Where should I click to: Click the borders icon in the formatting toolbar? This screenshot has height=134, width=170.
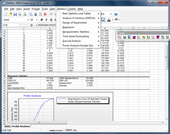[x=103, y=20]
